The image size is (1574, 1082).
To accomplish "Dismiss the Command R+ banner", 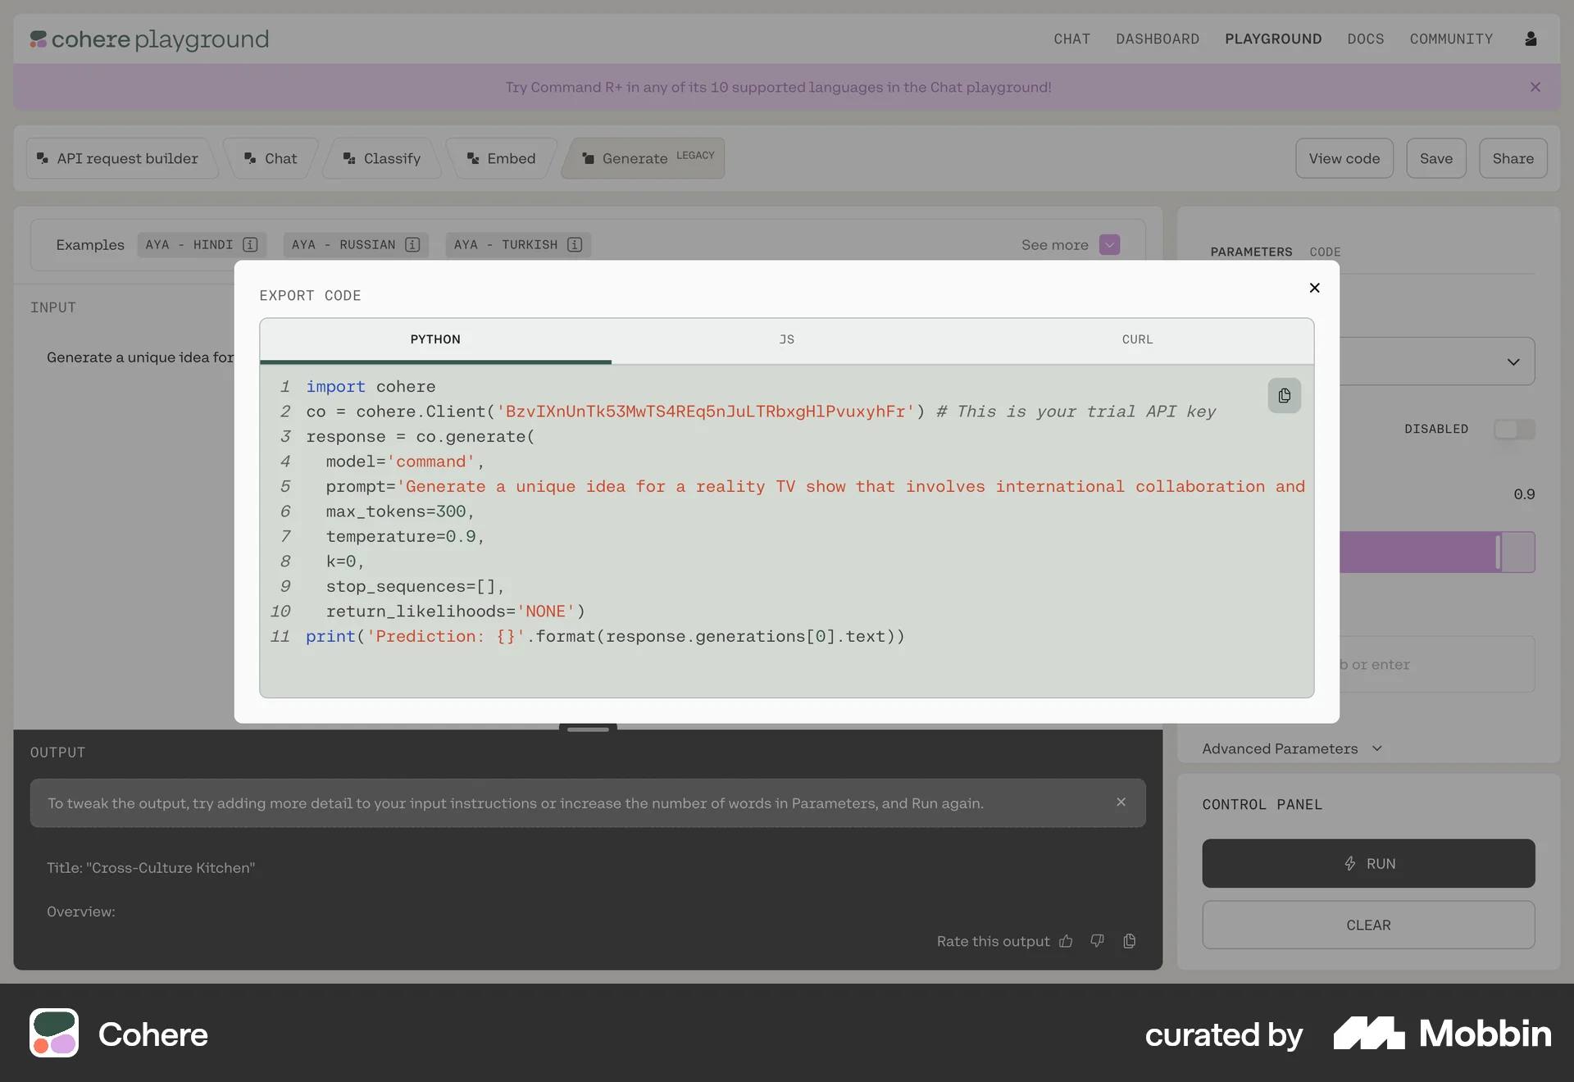I will click(x=1535, y=87).
